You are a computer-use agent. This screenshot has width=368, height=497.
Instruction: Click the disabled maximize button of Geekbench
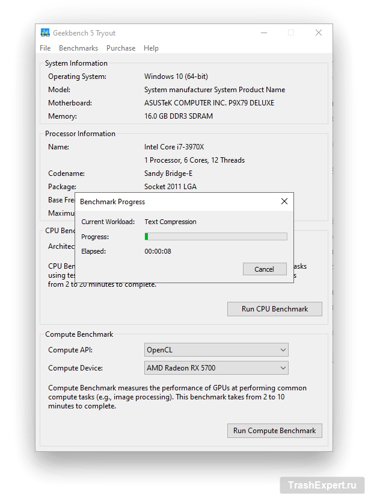click(291, 33)
